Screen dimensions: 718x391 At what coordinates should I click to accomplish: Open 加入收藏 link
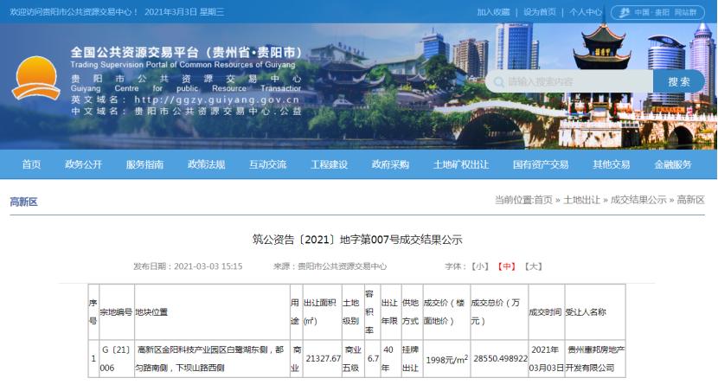[x=493, y=12]
